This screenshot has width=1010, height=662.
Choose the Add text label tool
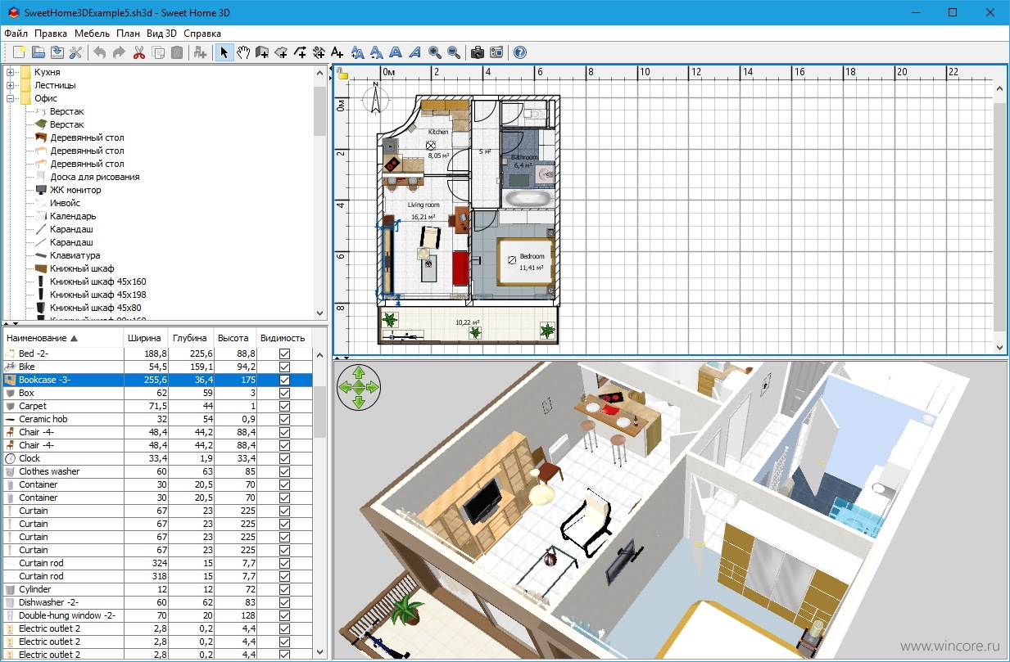337,52
